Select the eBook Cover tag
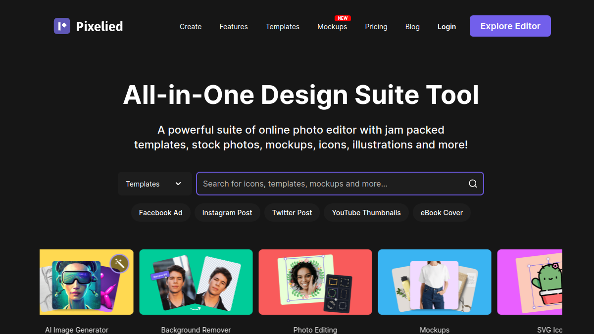This screenshot has height=334, width=594. [442, 213]
